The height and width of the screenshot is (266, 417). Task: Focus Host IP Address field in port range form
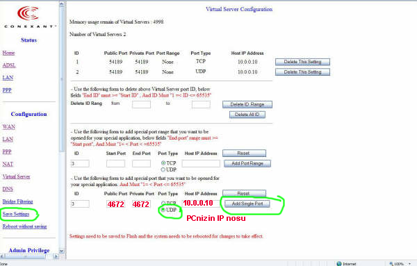(201, 163)
